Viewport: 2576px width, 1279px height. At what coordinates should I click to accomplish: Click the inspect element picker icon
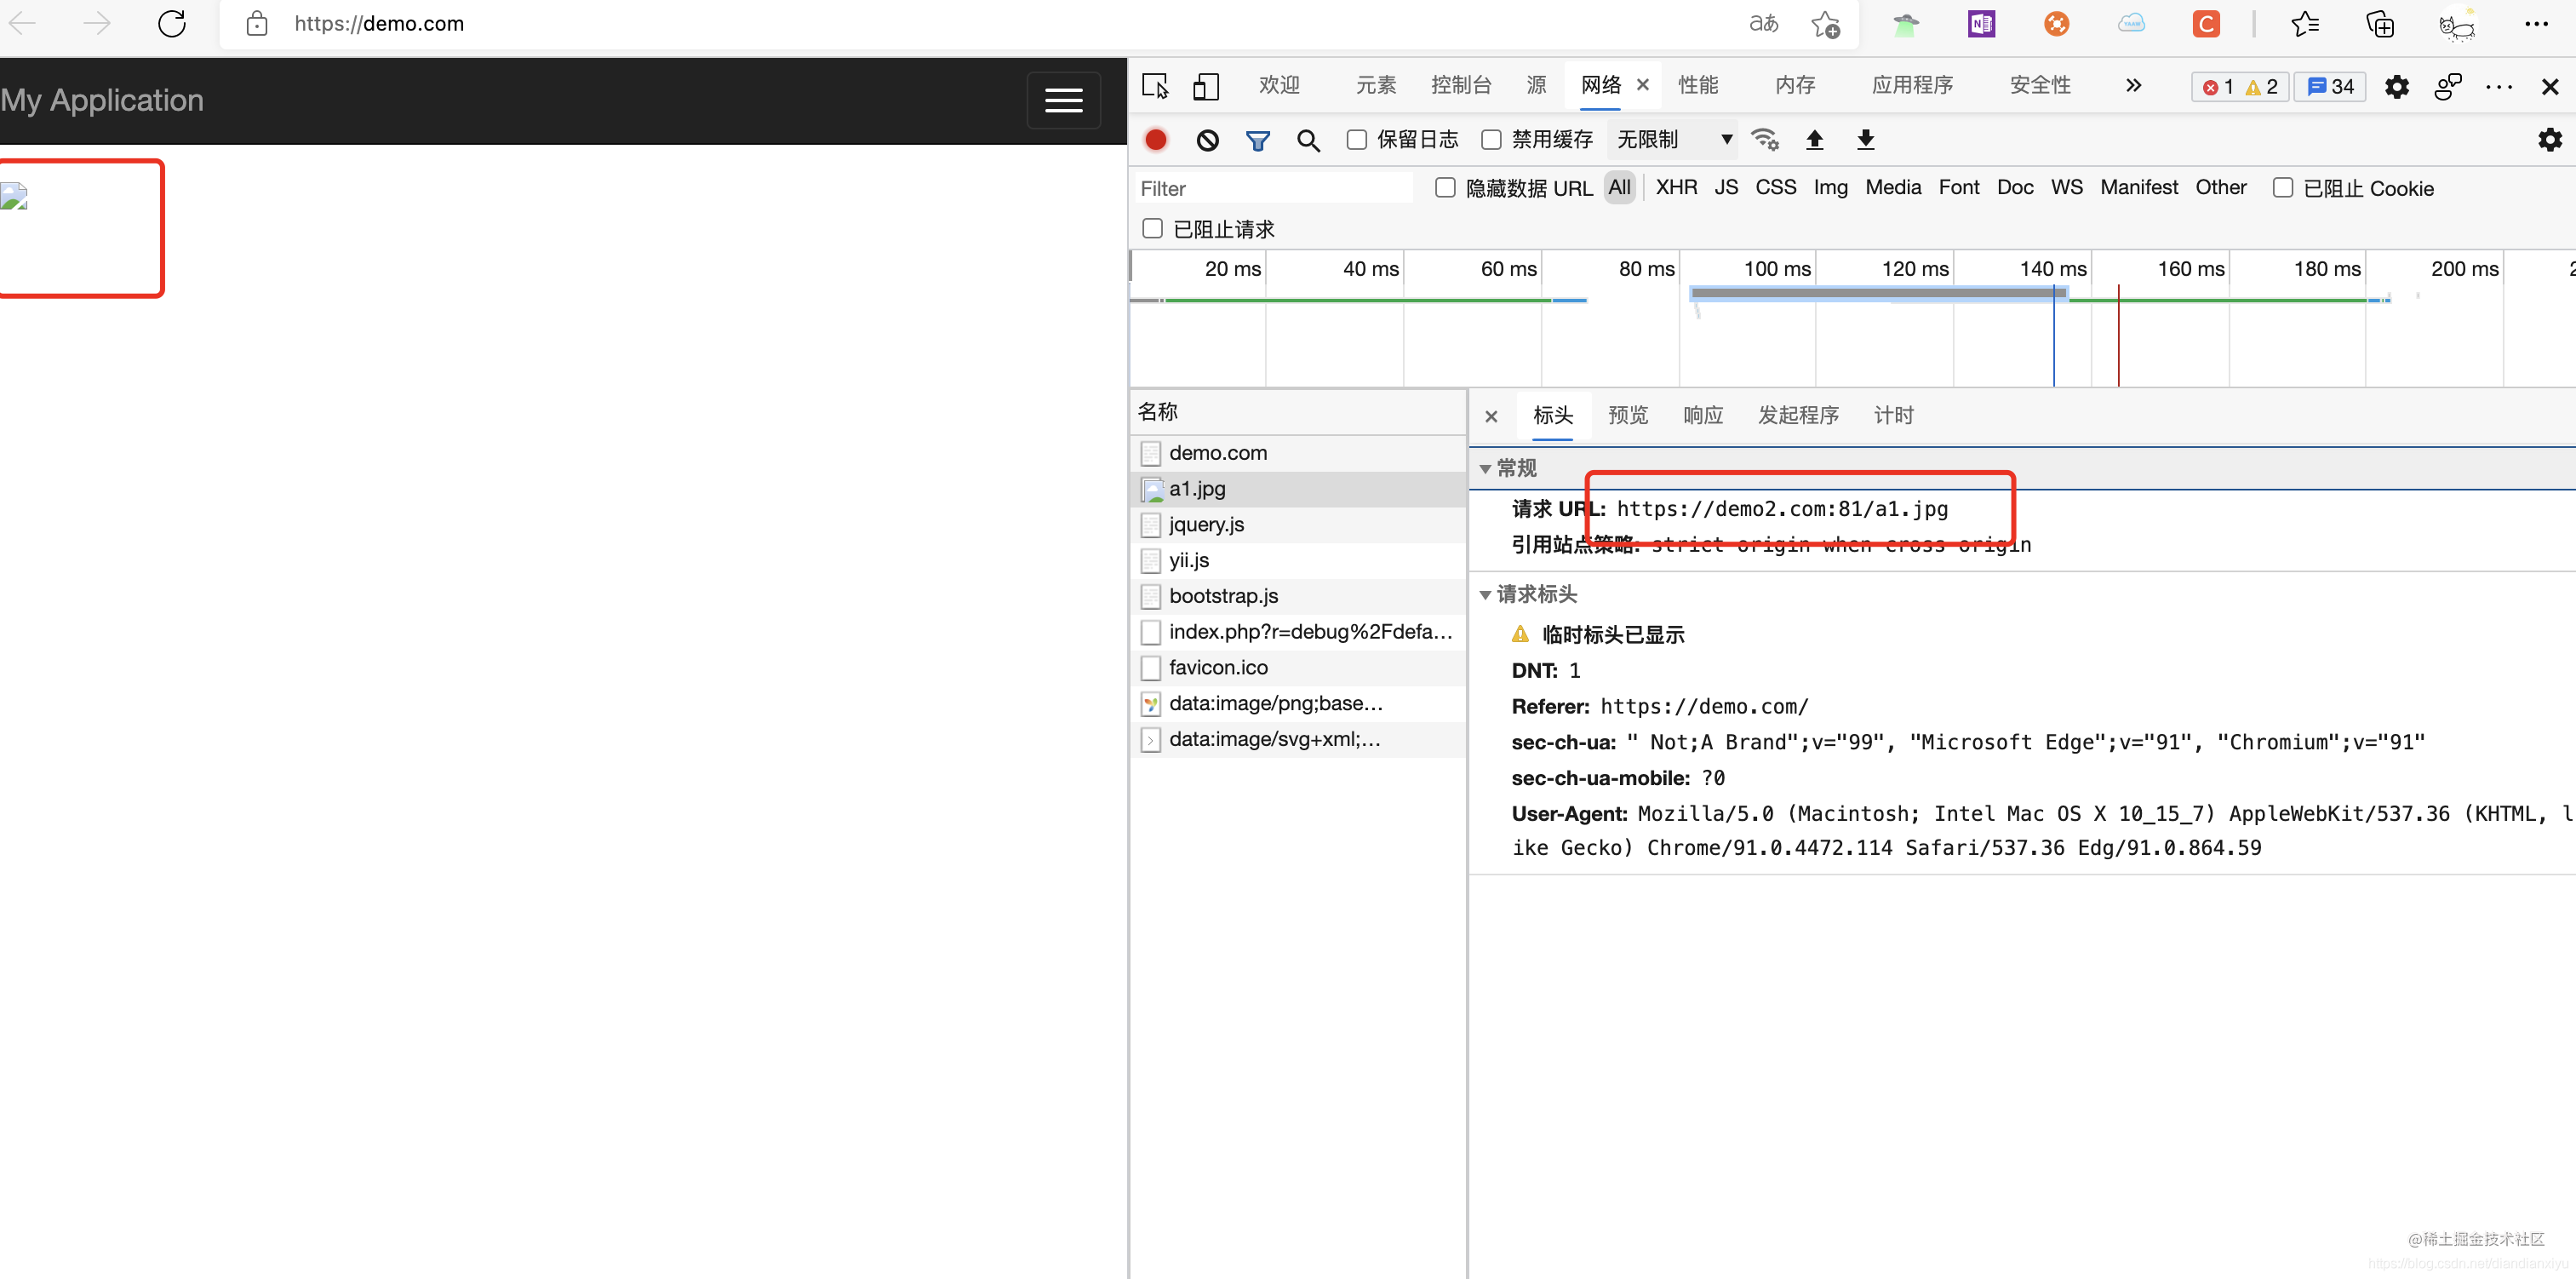1155,86
